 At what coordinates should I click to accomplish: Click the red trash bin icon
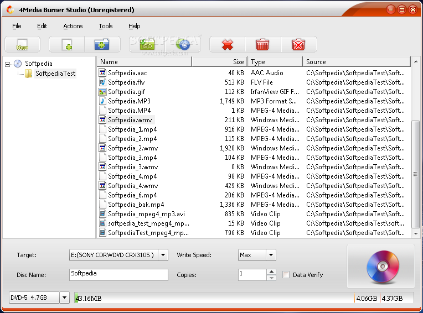pyautogui.click(x=262, y=44)
